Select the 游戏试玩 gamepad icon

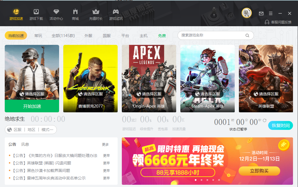116,13
